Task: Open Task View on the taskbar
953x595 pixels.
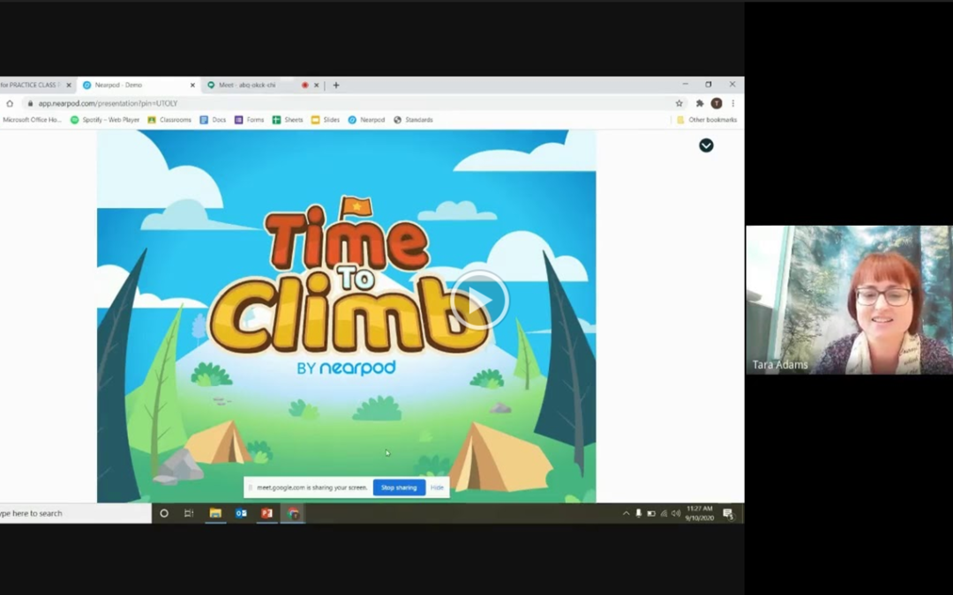Action: tap(189, 513)
